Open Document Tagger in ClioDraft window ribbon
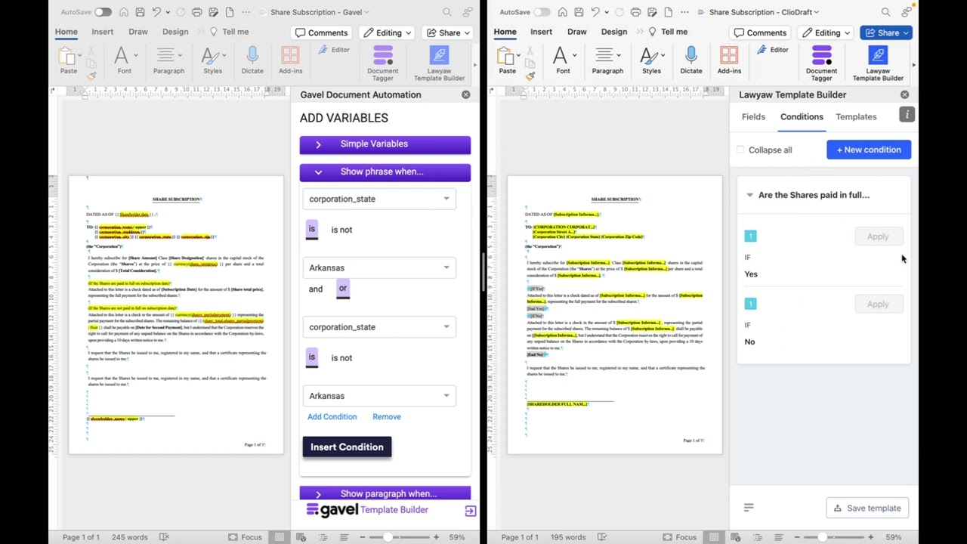Screen dimensions: 967x544 pos(821,63)
